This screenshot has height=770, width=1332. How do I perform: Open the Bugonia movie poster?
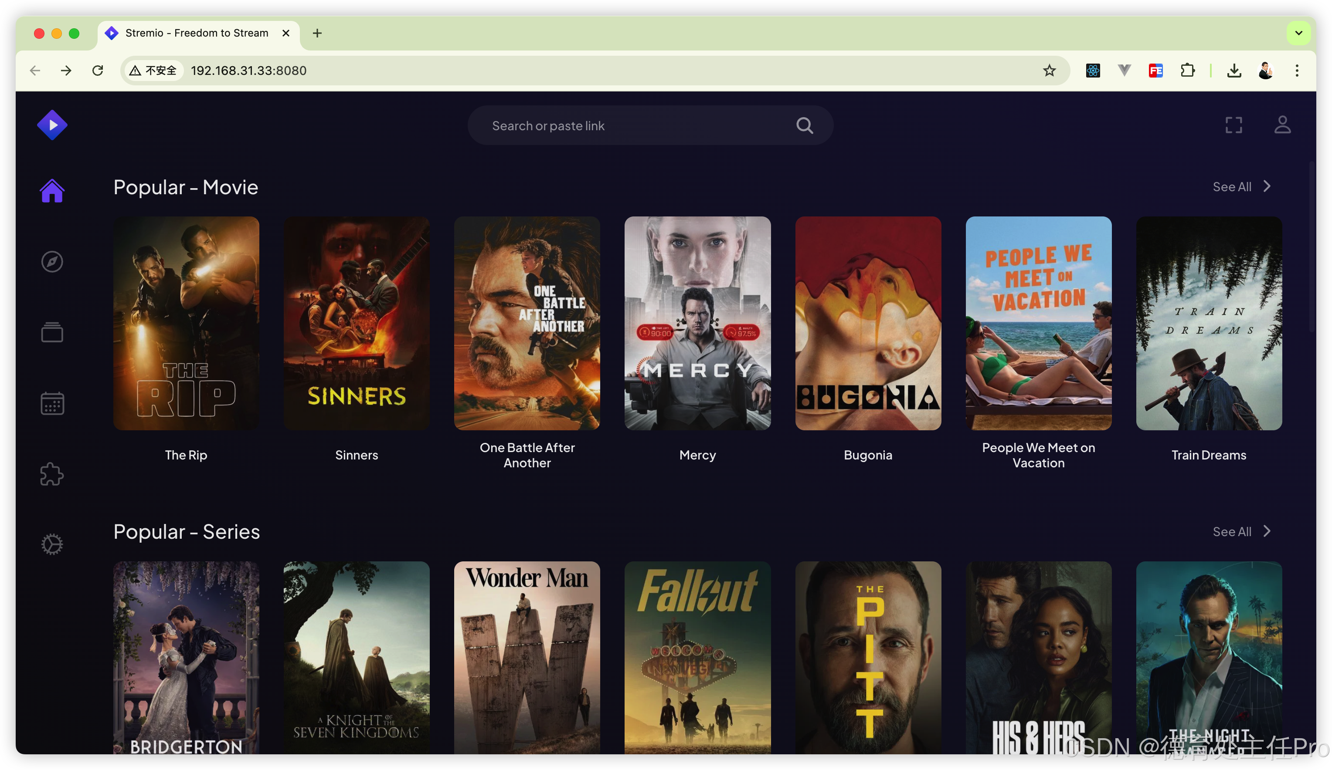(867, 323)
